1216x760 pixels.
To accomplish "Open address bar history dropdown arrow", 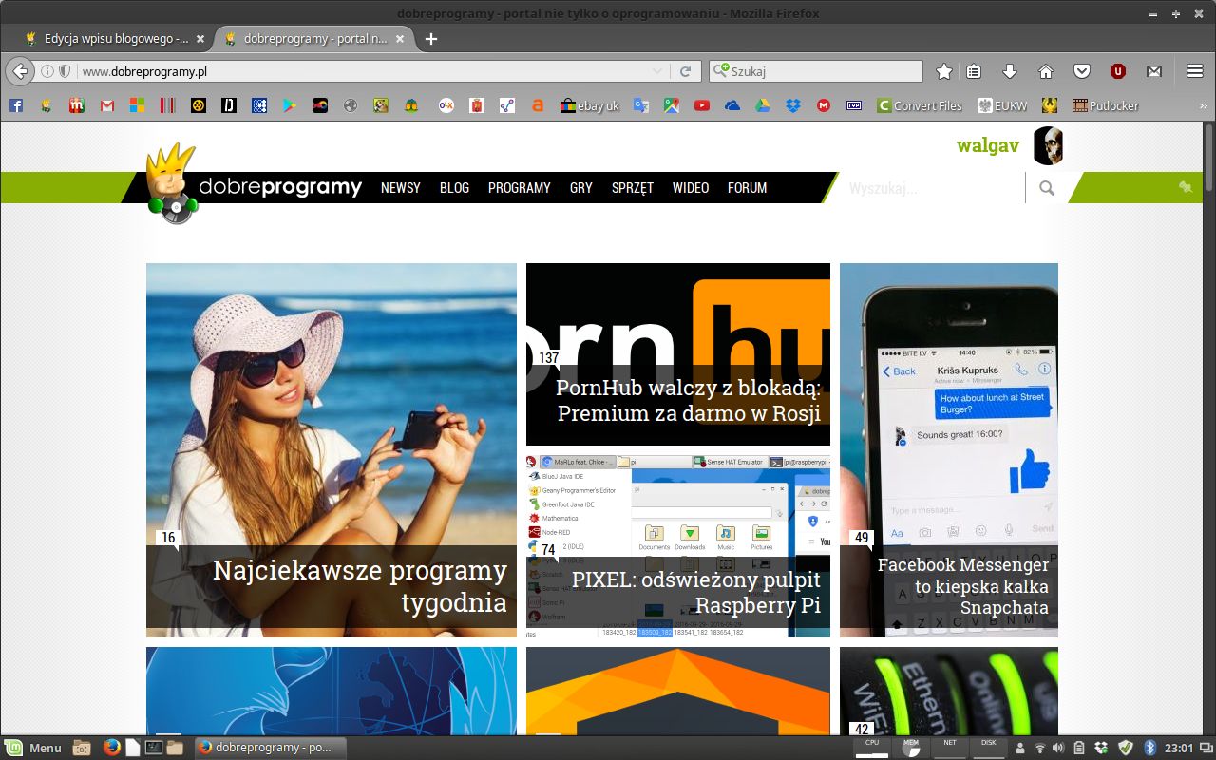I will coord(657,71).
